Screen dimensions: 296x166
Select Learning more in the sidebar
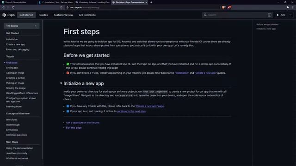14,107
